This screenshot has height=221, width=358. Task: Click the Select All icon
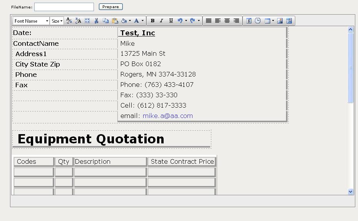tap(87, 21)
